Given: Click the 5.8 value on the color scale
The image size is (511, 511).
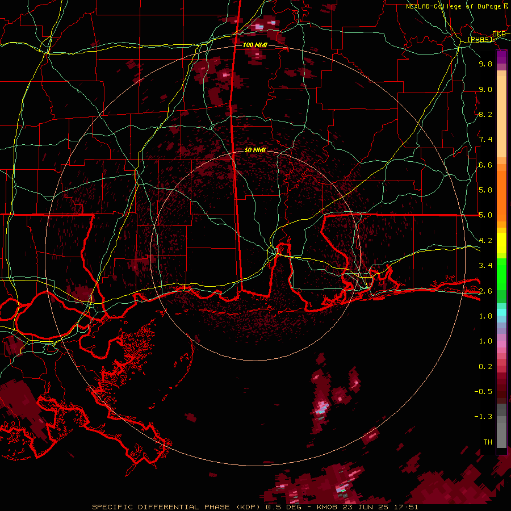Looking at the screenshot, I should point(485,190).
